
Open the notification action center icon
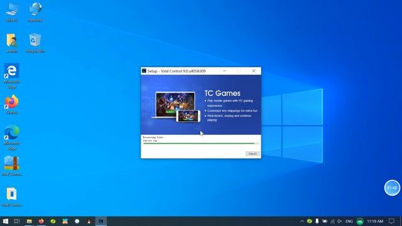(391, 221)
